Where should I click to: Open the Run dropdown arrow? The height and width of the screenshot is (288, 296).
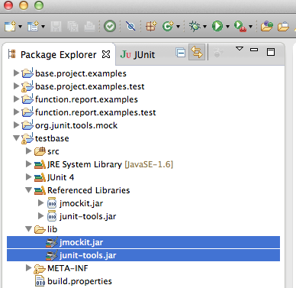coord(227,27)
